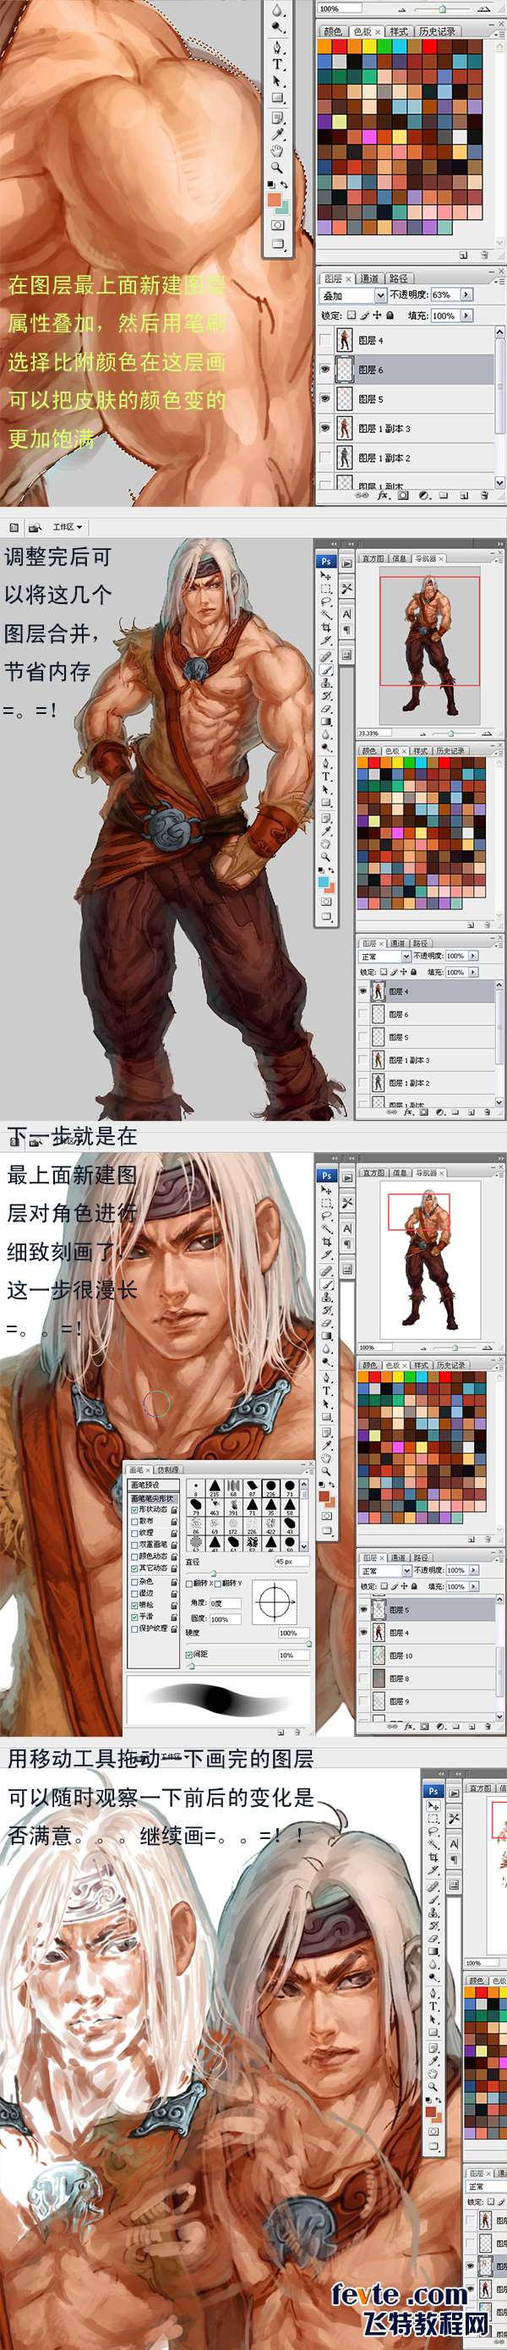
Task: Enable 翻转 X checkbox in the brush panel
Action: coord(189,1584)
